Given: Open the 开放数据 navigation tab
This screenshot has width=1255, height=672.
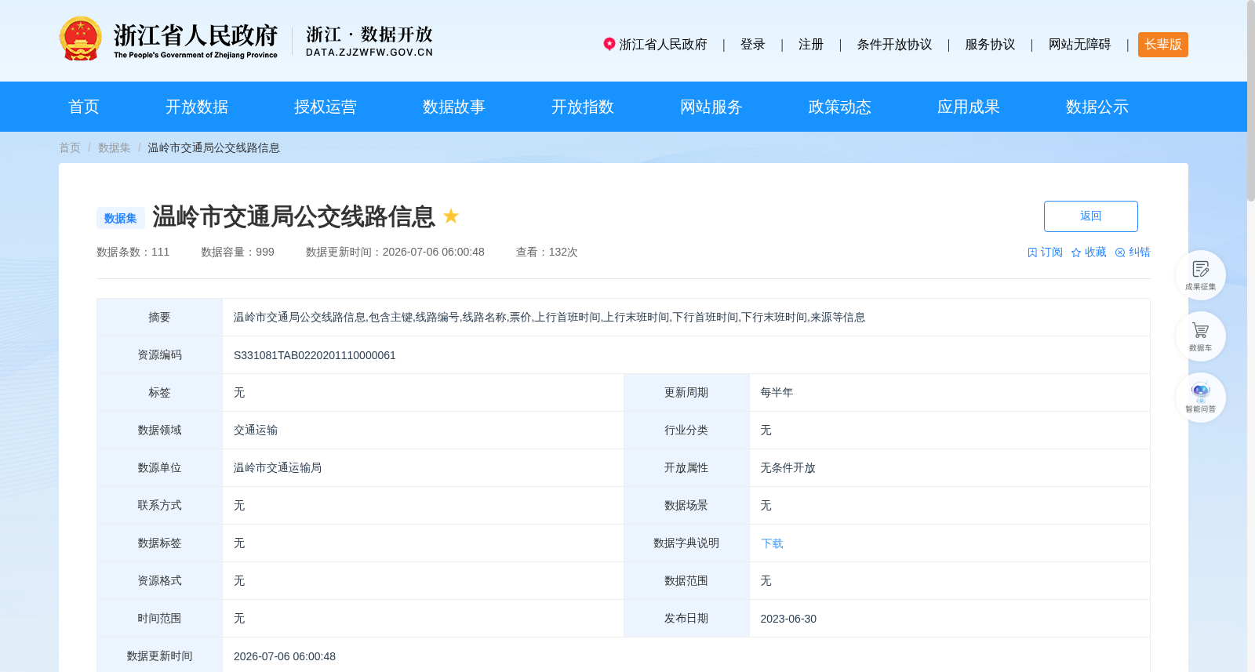Looking at the screenshot, I should coord(197,107).
